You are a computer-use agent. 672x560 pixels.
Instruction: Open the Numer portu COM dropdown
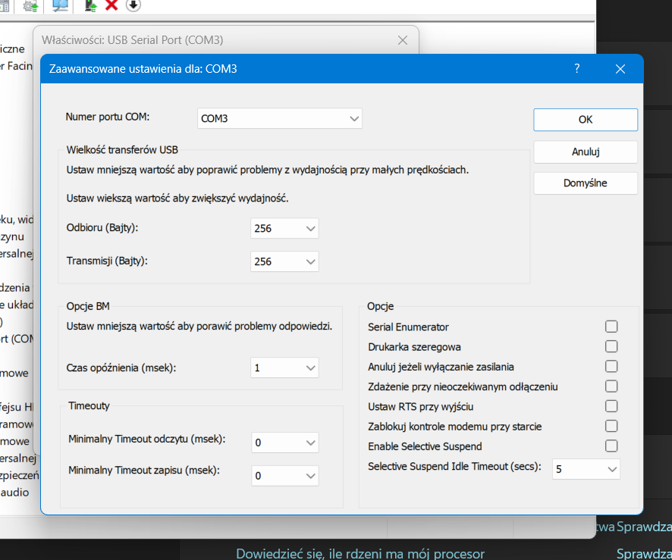tap(279, 119)
